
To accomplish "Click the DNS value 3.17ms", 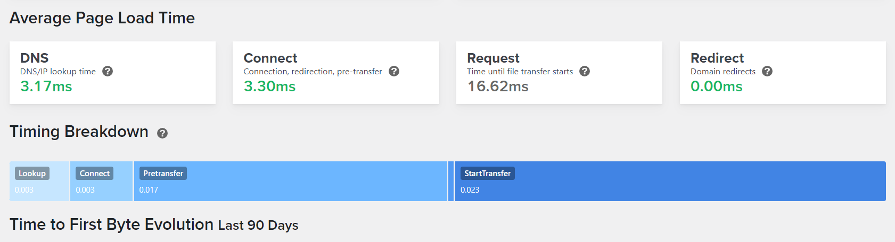I will pyautogui.click(x=46, y=87).
